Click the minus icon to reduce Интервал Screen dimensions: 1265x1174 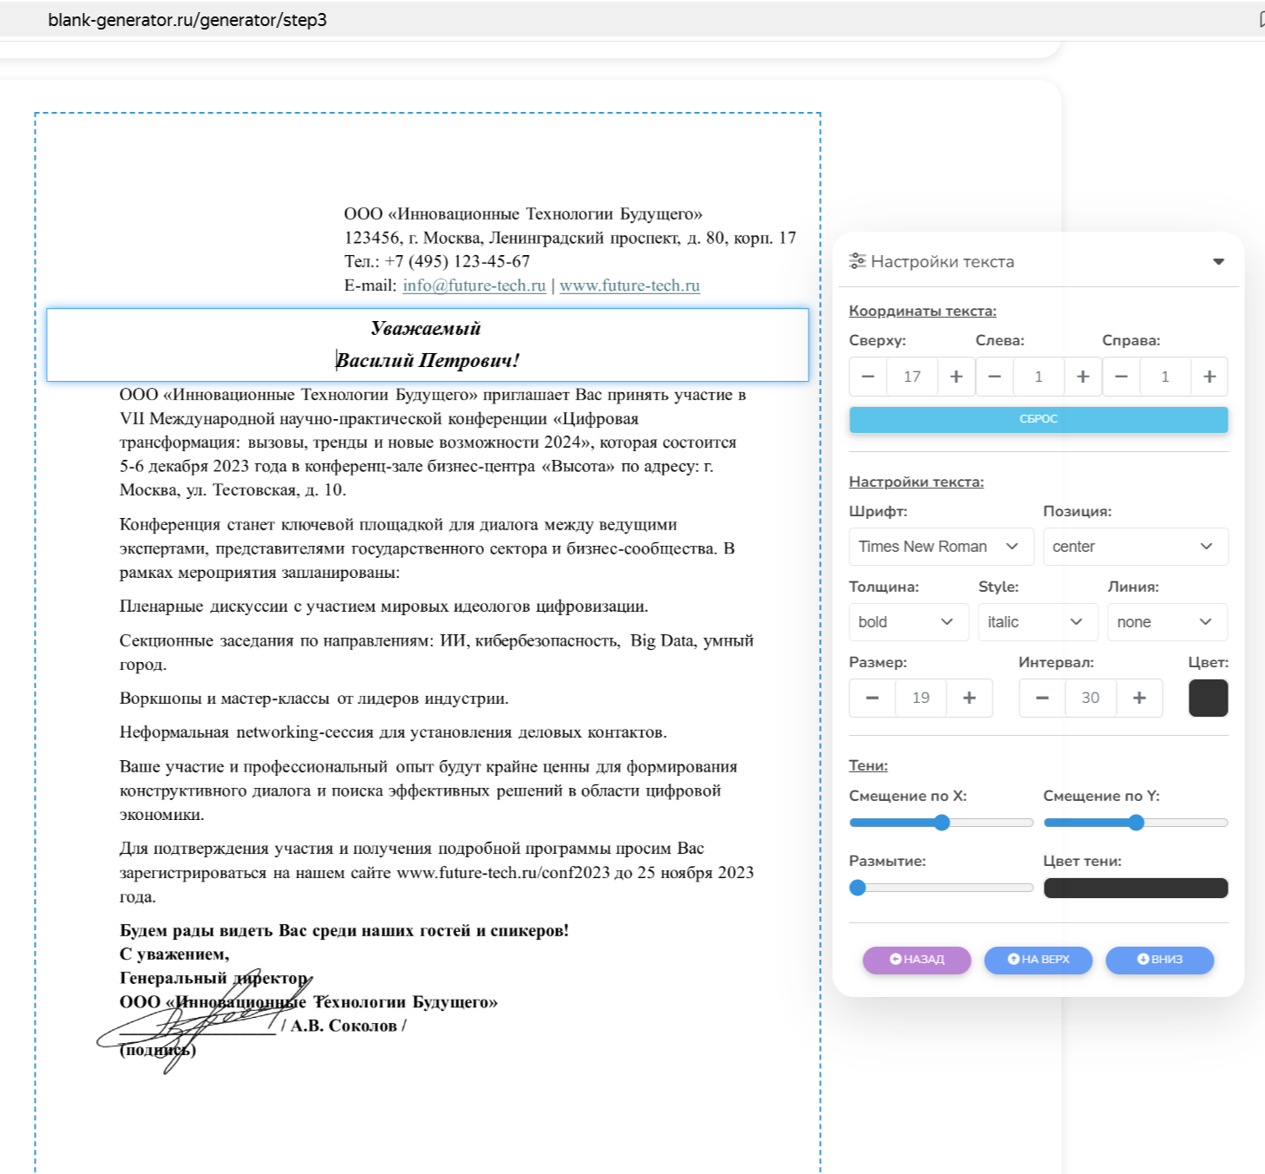[1041, 698]
